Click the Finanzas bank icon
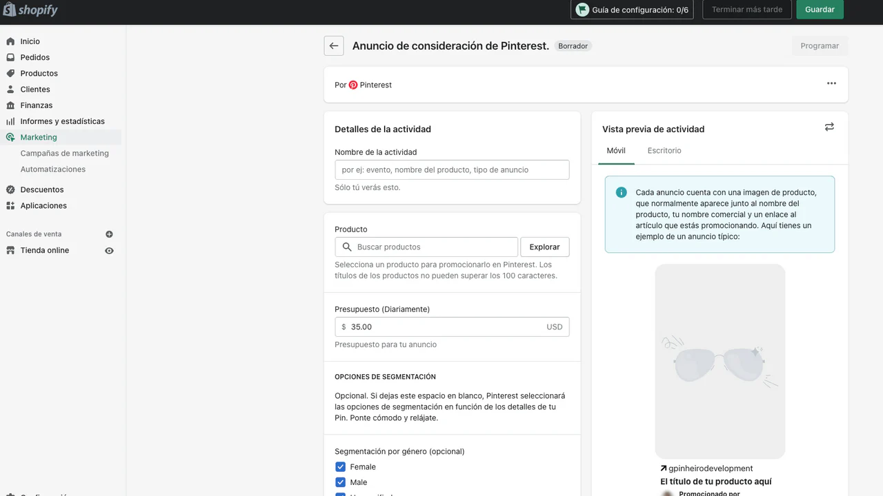Viewport: 883px width, 496px height. [10, 105]
